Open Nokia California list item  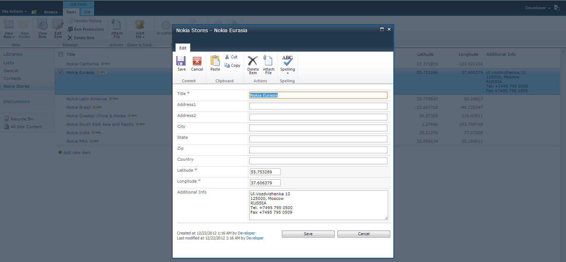pos(82,64)
